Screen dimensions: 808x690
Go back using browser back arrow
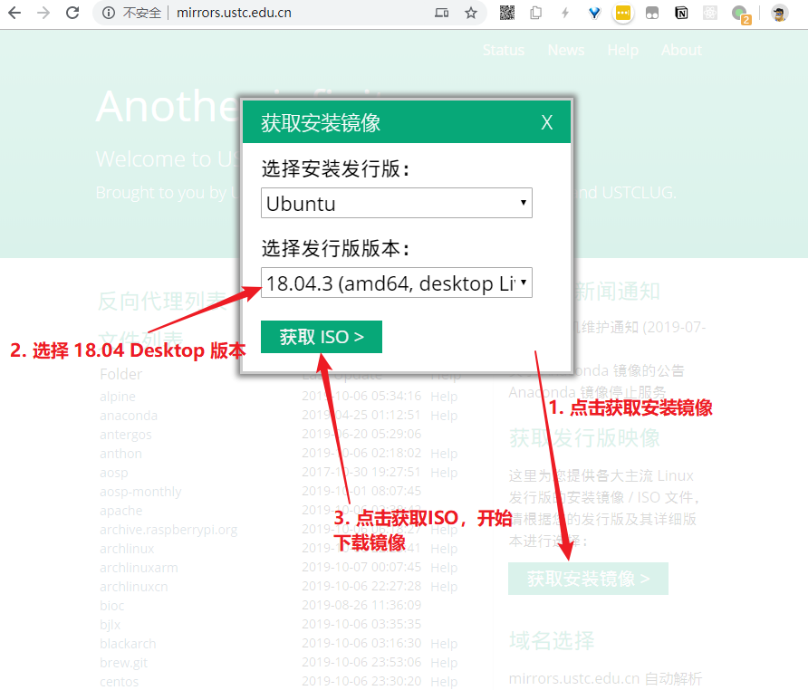pyautogui.click(x=14, y=13)
